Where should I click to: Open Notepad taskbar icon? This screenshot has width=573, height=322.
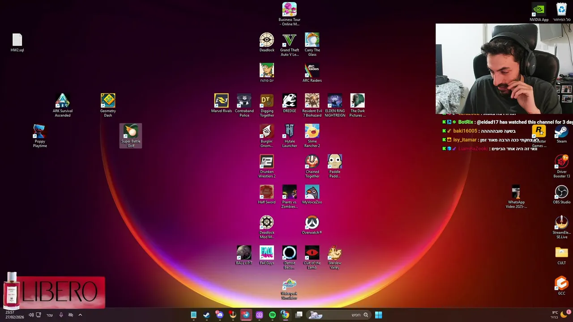(193, 315)
